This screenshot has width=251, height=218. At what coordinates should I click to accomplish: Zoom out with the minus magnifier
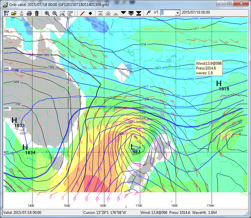tap(55, 13)
